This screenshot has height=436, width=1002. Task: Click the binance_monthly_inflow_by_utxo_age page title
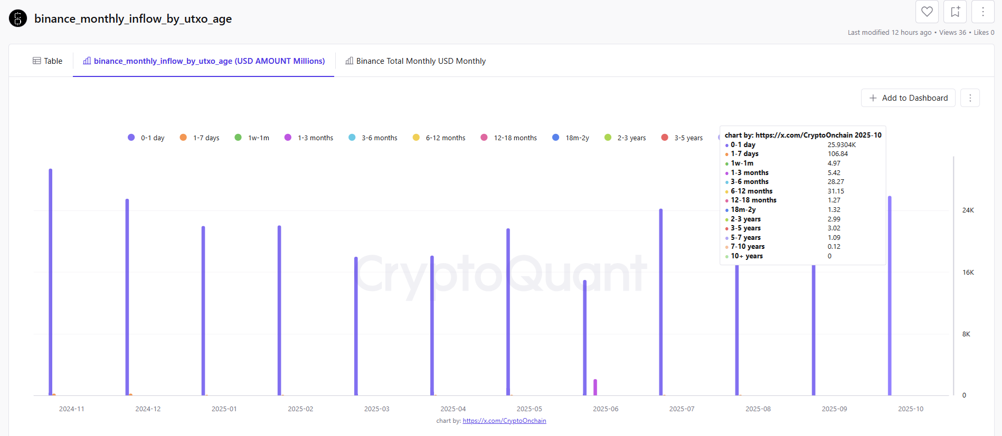pos(133,18)
